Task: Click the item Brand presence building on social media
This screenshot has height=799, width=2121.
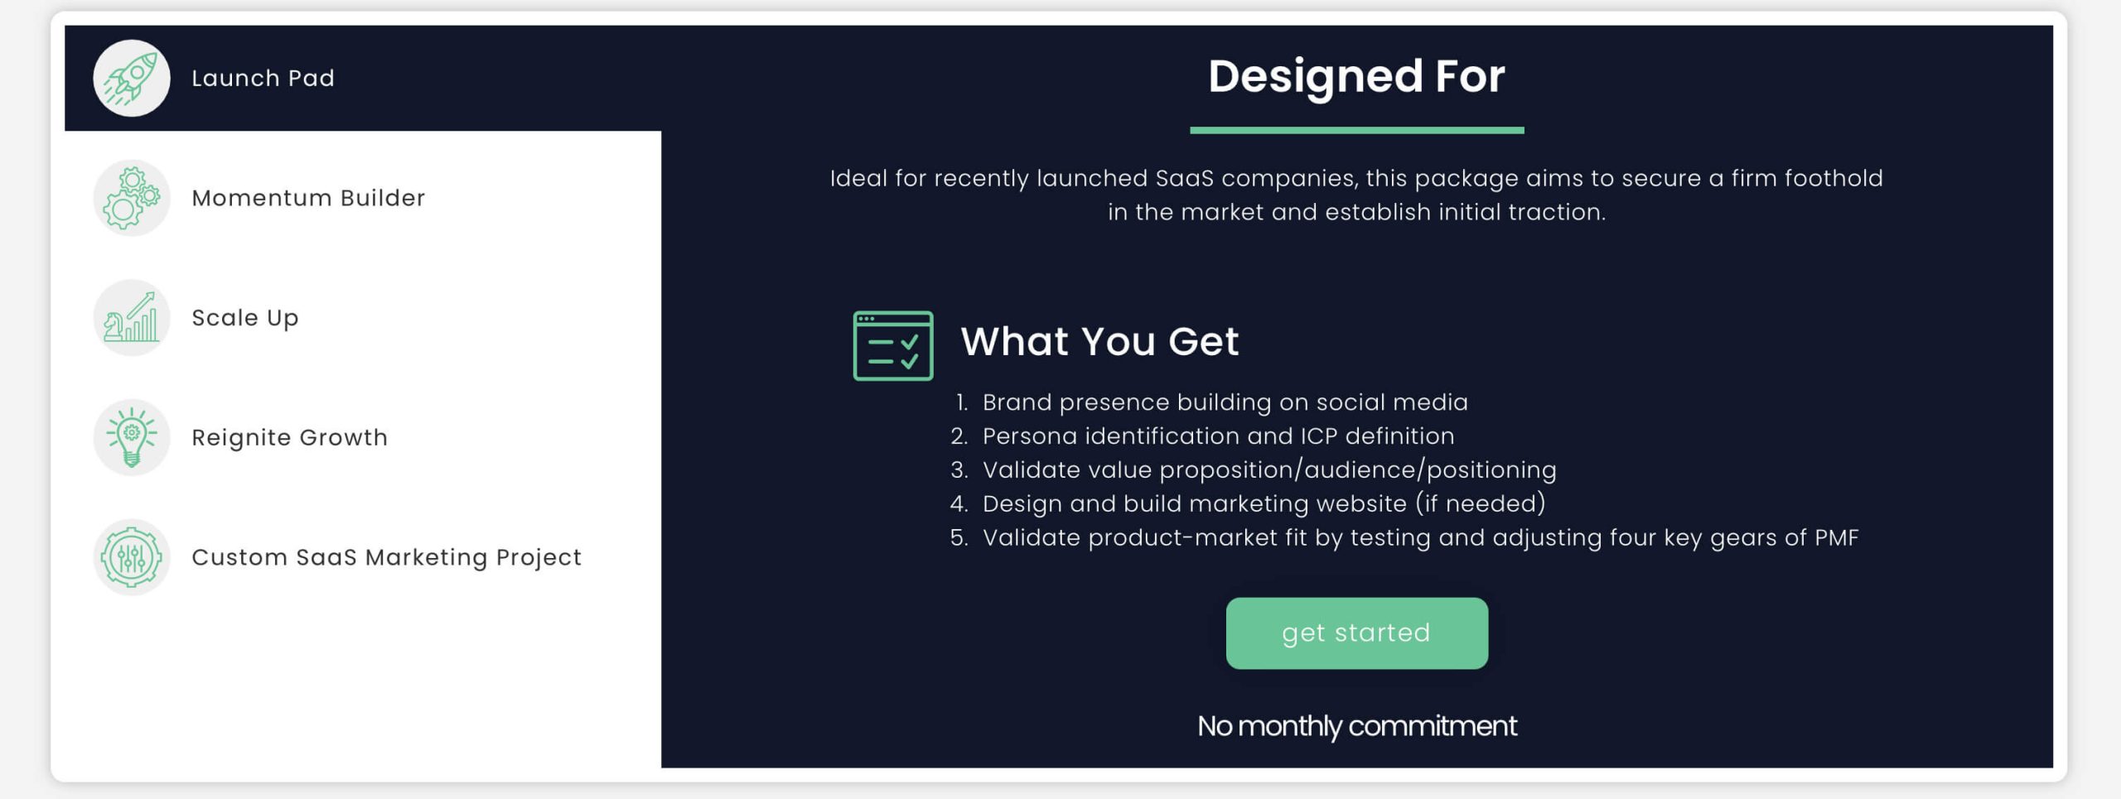Action: pyautogui.click(x=1225, y=402)
